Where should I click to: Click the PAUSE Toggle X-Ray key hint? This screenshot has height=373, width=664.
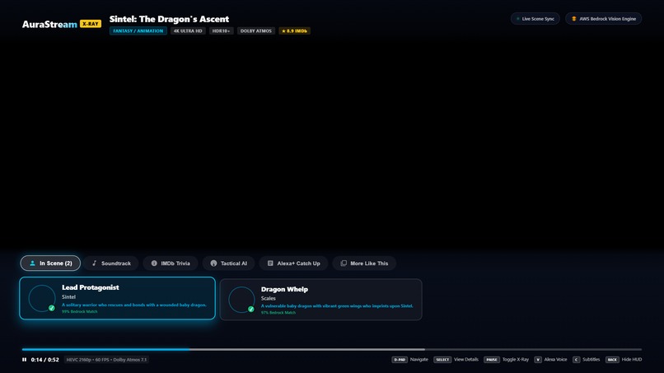coord(506,360)
